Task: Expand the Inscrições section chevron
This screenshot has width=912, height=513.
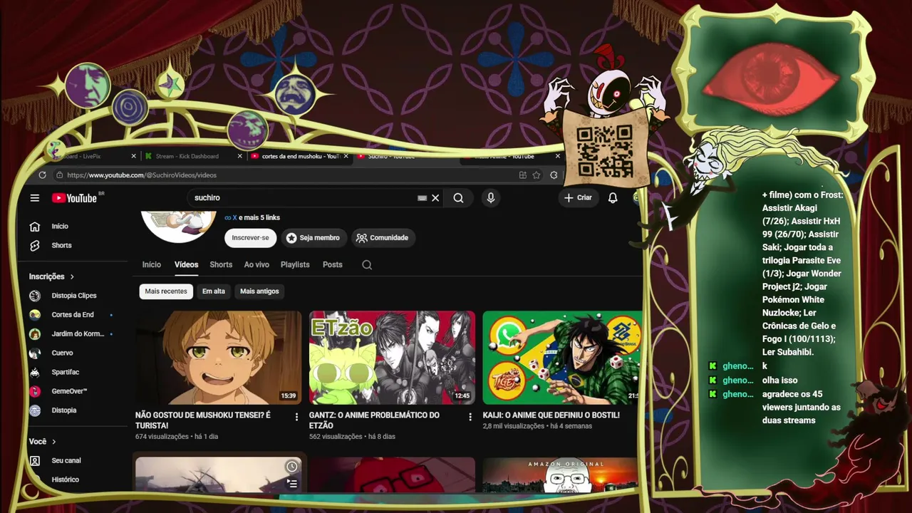Action: (72, 276)
